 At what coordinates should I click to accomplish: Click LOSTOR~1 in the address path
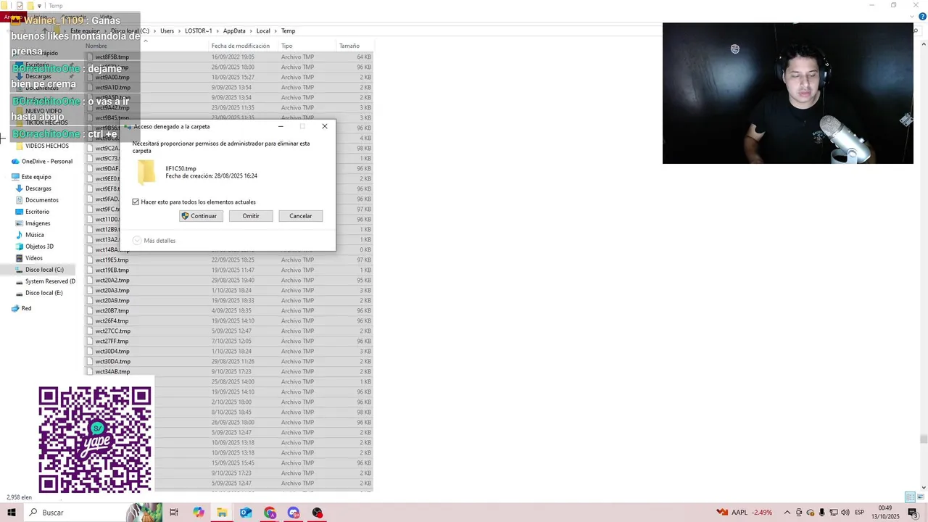click(x=199, y=31)
